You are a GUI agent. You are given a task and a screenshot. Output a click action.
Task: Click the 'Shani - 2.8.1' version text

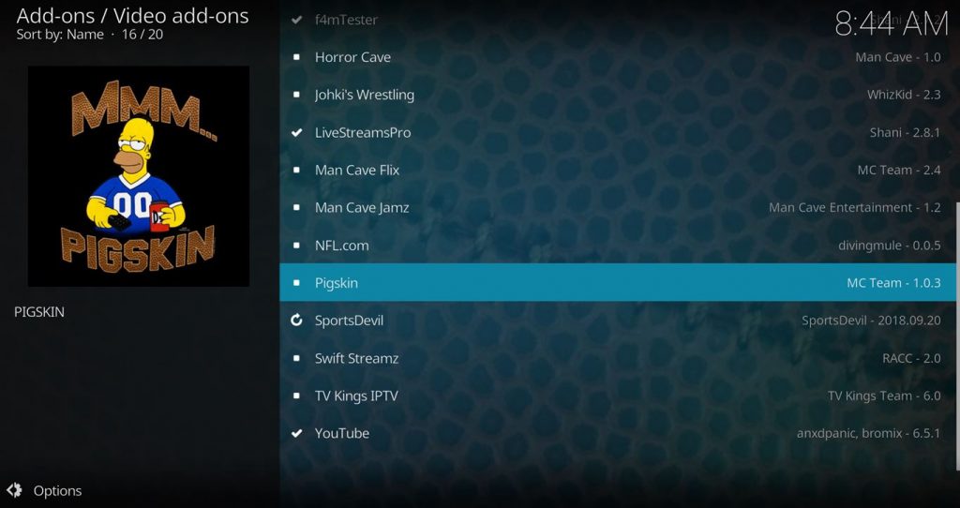coord(906,132)
